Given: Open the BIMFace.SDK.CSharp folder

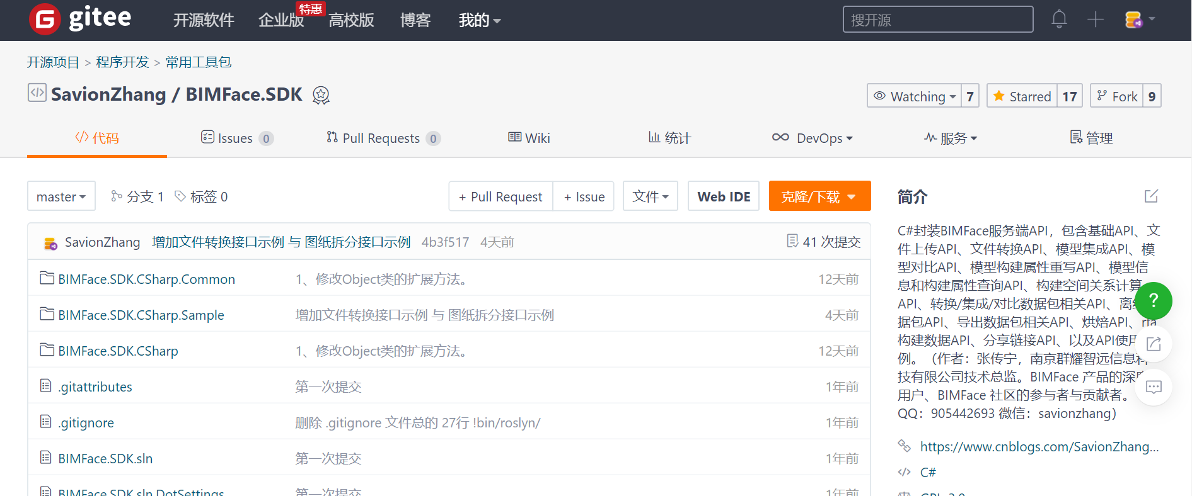Looking at the screenshot, I should pos(118,351).
